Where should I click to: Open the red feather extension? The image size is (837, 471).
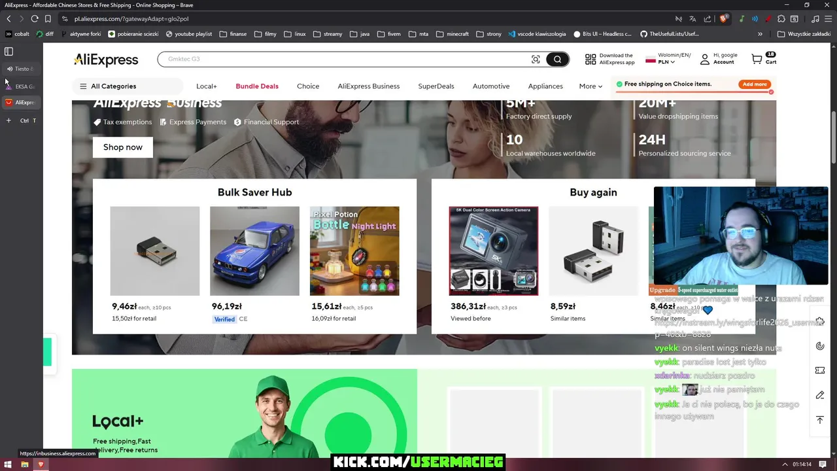[768, 19]
